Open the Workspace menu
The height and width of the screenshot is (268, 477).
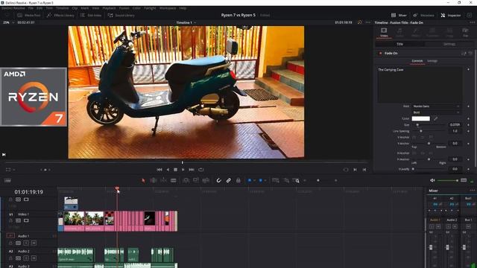click(x=168, y=8)
